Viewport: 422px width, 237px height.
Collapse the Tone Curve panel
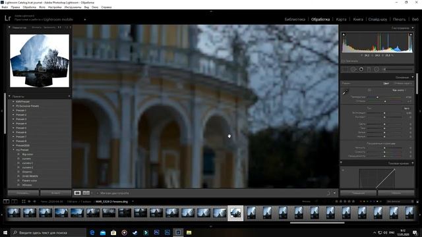point(413,163)
